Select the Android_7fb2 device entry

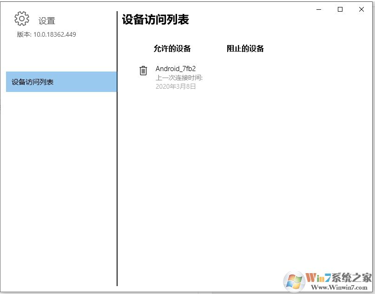click(x=176, y=69)
